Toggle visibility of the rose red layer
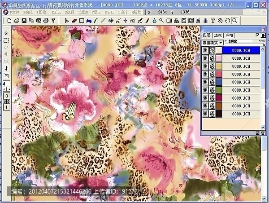Image resolution: width=269 pixels, height=203 pixels. (x=205, y=74)
